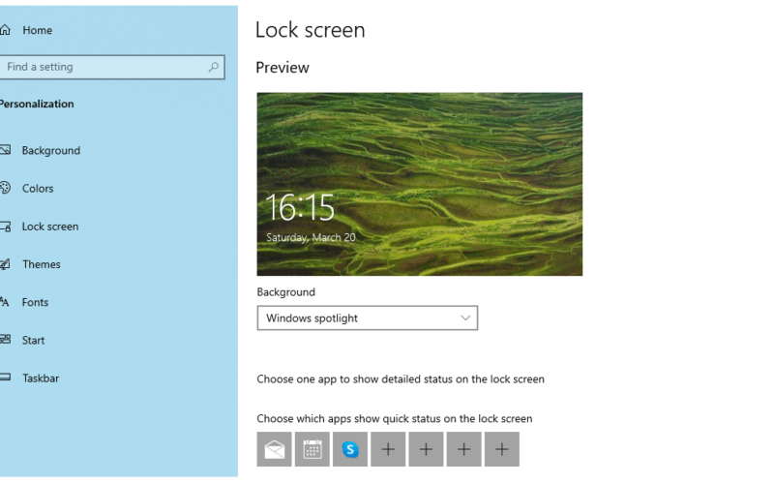Click the search magnifier icon
This screenshot has width=774, height=484.
pos(213,67)
